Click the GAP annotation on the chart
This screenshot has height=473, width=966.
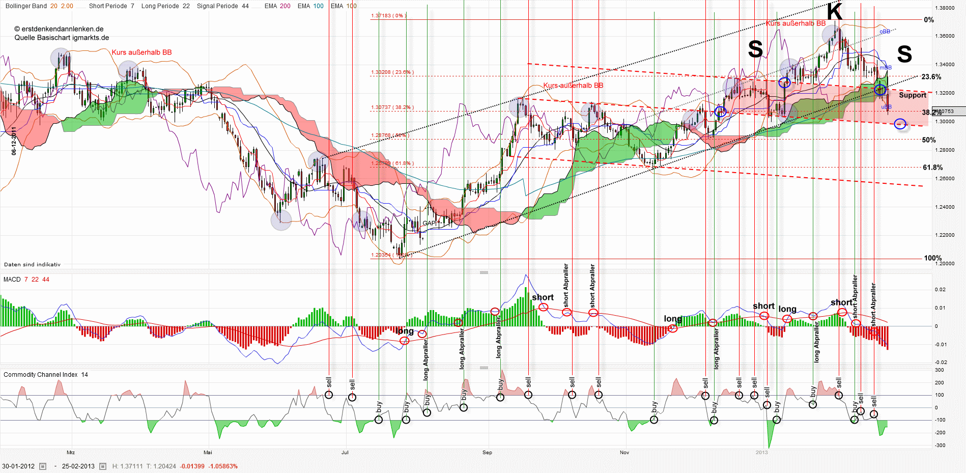click(x=429, y=223)
